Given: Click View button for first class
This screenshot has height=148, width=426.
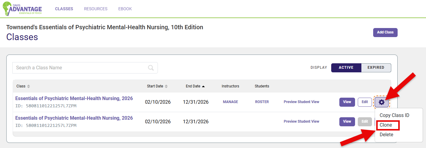Looking at the screenshot, I should tap(347, 102).
